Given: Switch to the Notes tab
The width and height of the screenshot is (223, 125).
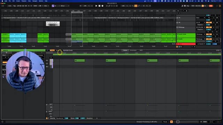Looking at the screenshot, I should (x=125, y=50).
